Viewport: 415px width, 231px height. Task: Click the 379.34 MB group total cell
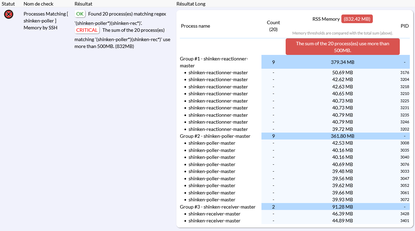[x=342, y=62]
